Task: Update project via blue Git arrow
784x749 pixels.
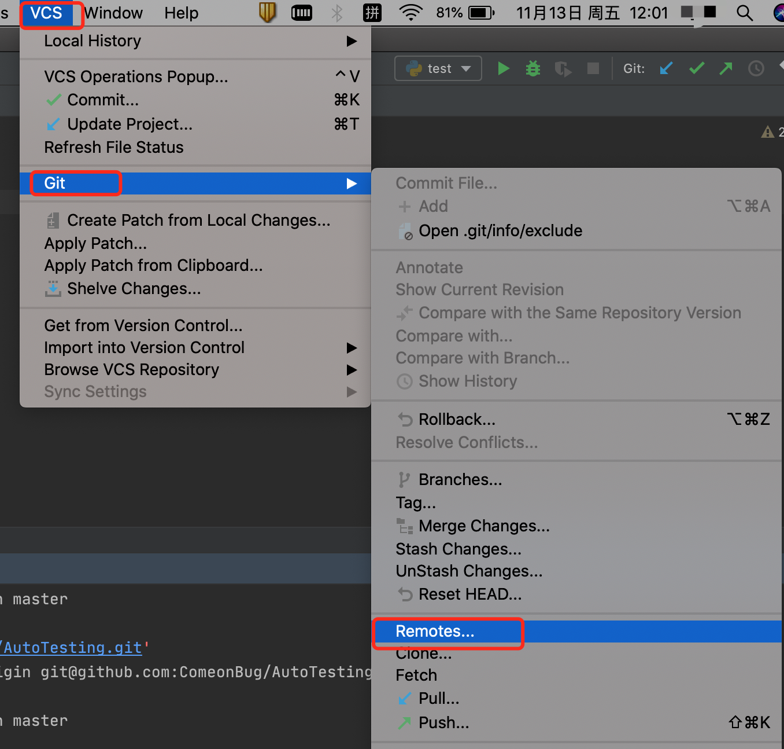Action: [x=666, y=68]
